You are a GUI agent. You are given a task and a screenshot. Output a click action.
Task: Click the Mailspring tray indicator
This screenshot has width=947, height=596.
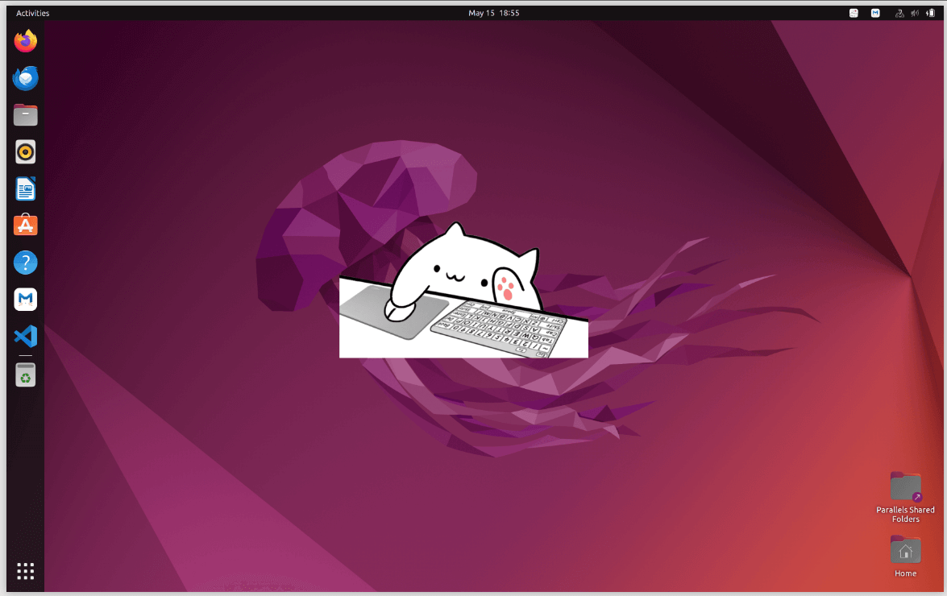[875, 13]
